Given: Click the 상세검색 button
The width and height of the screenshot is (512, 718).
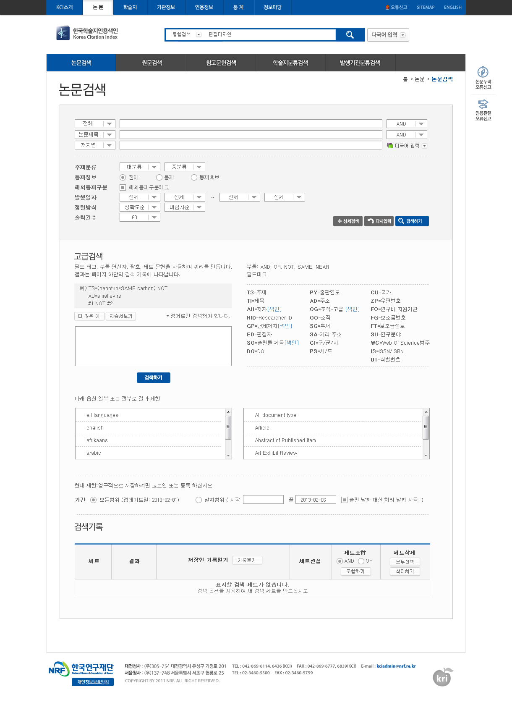Looking at the screenshot, I should [348, 221].
